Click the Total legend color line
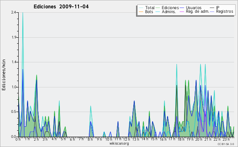The image size is (238, 147). [141, 8]
